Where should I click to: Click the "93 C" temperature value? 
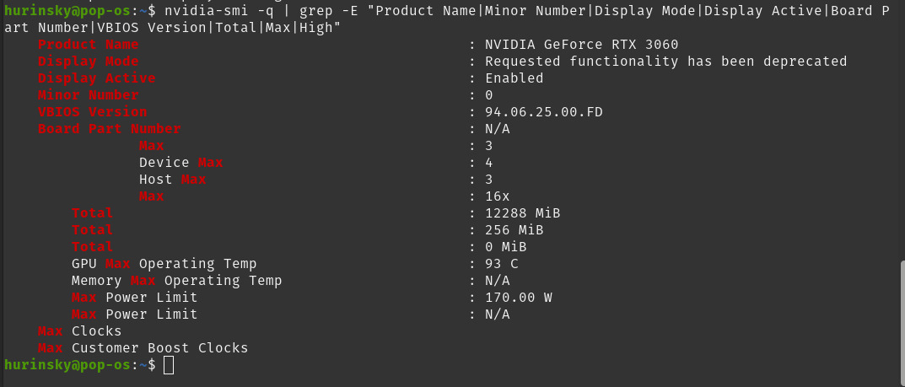pyautogui.click(x=501, y=264)
